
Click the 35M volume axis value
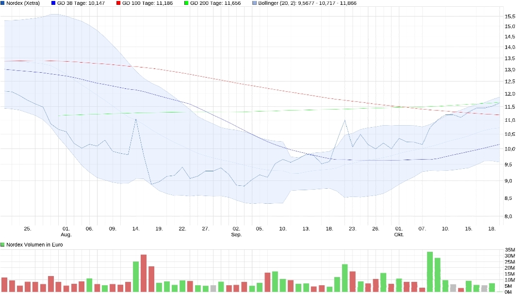[510, 250]
